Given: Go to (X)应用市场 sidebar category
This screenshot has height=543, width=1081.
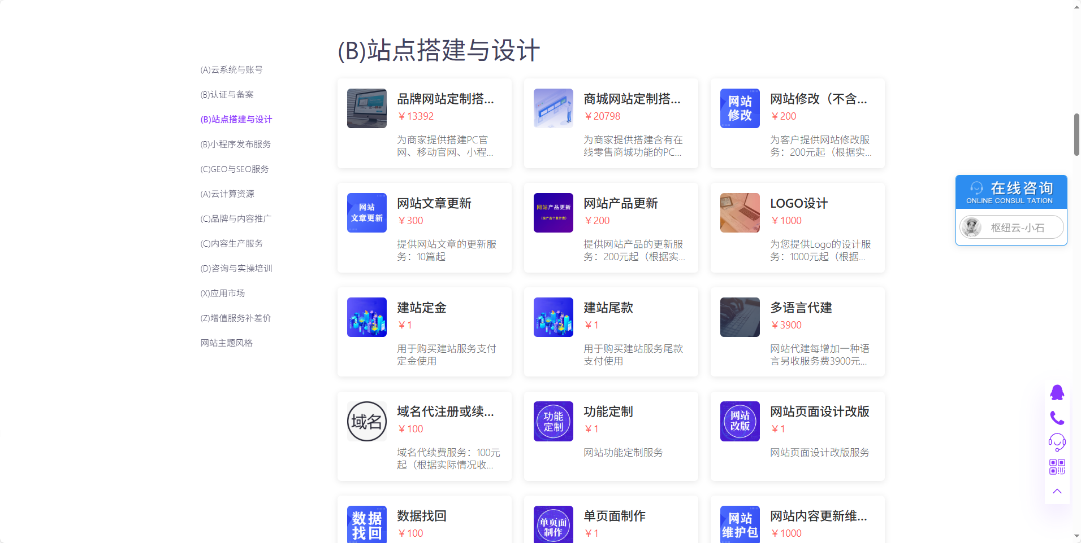Looking at the screenshot, I should 222,294.
